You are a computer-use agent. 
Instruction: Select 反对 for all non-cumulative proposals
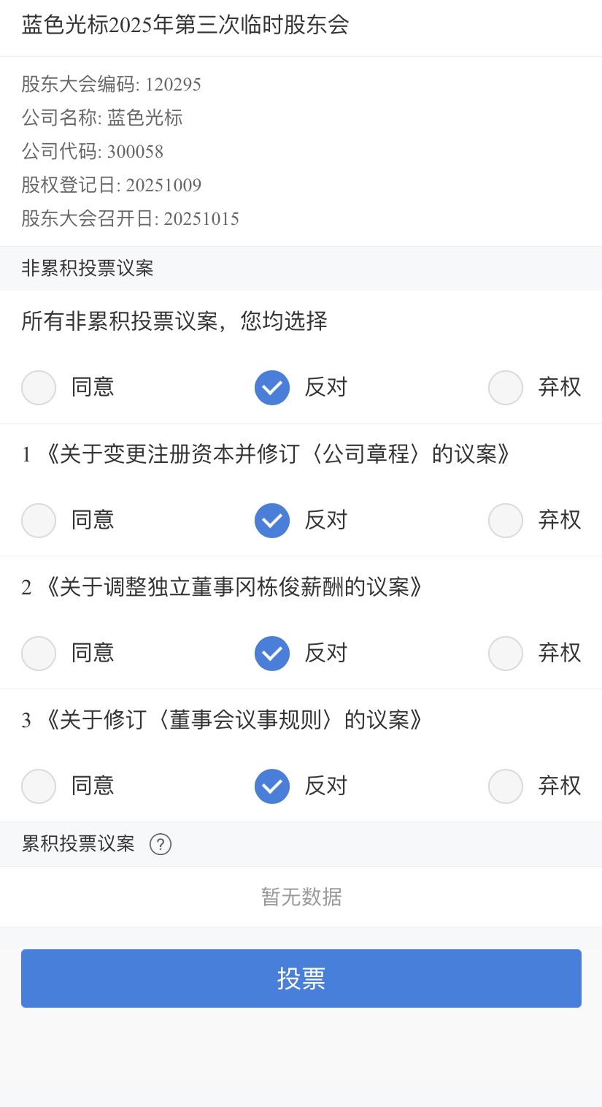272,387
